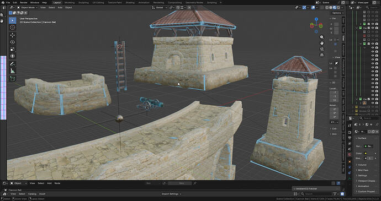Set selection mode to new selection

coord(10,13)
